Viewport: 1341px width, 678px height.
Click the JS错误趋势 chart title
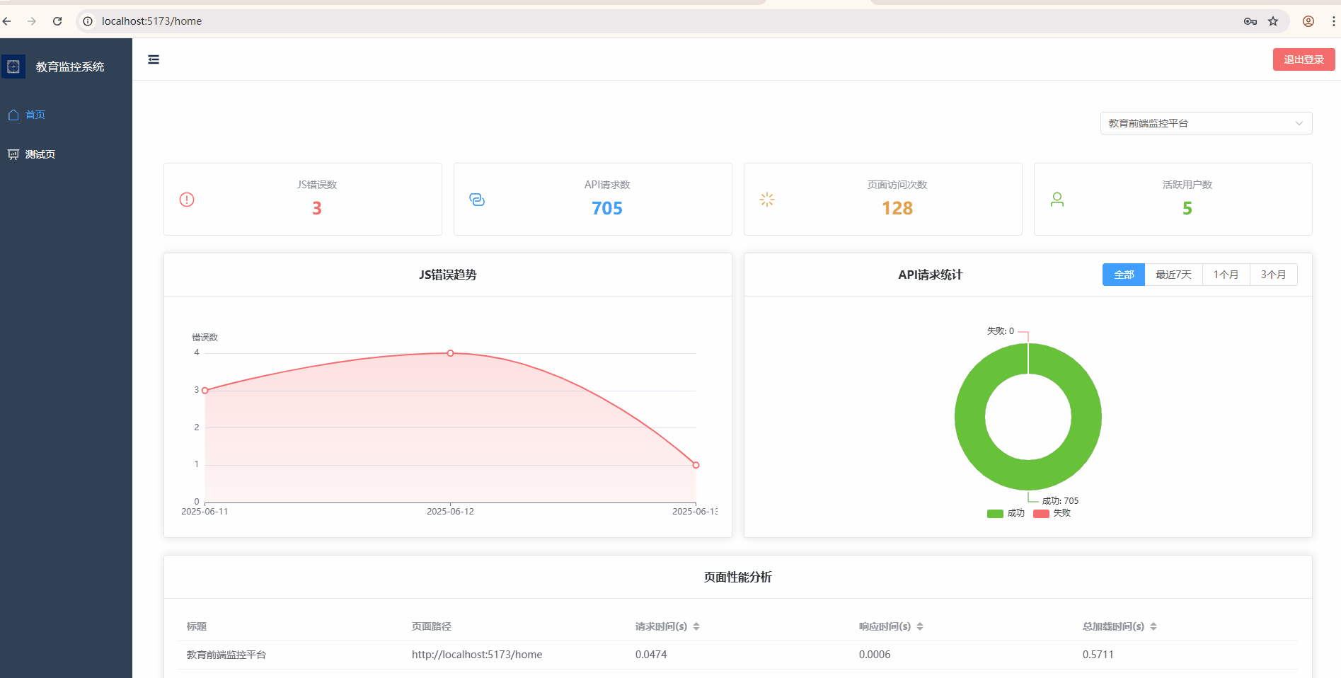tap(448, 275)
